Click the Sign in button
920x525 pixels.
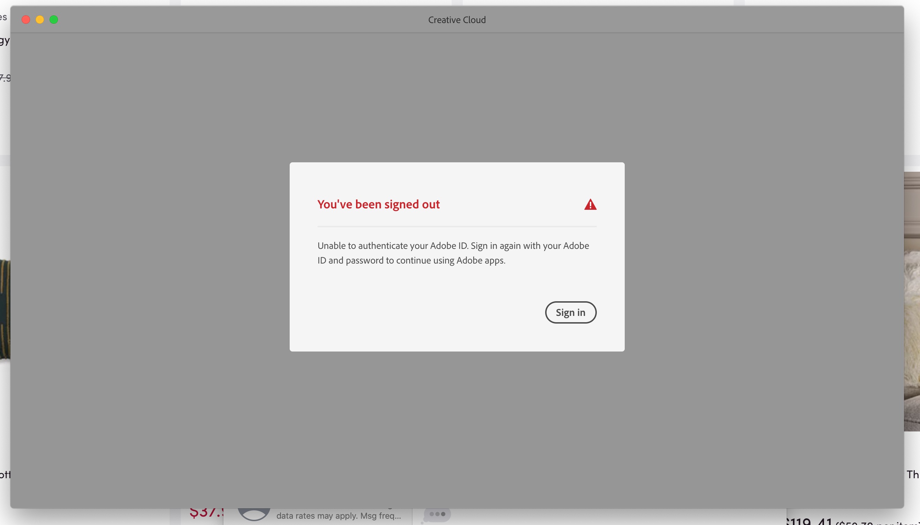tap(570, 312)
